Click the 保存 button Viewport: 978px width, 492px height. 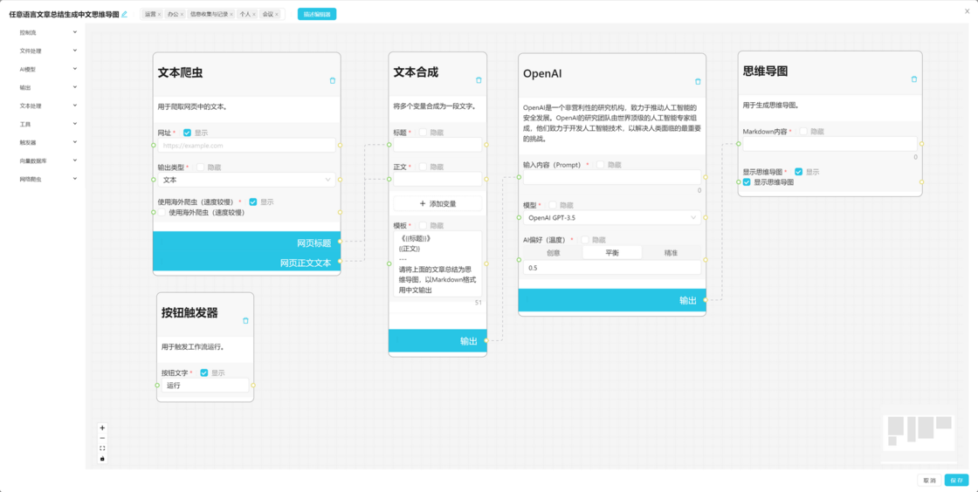956,481
